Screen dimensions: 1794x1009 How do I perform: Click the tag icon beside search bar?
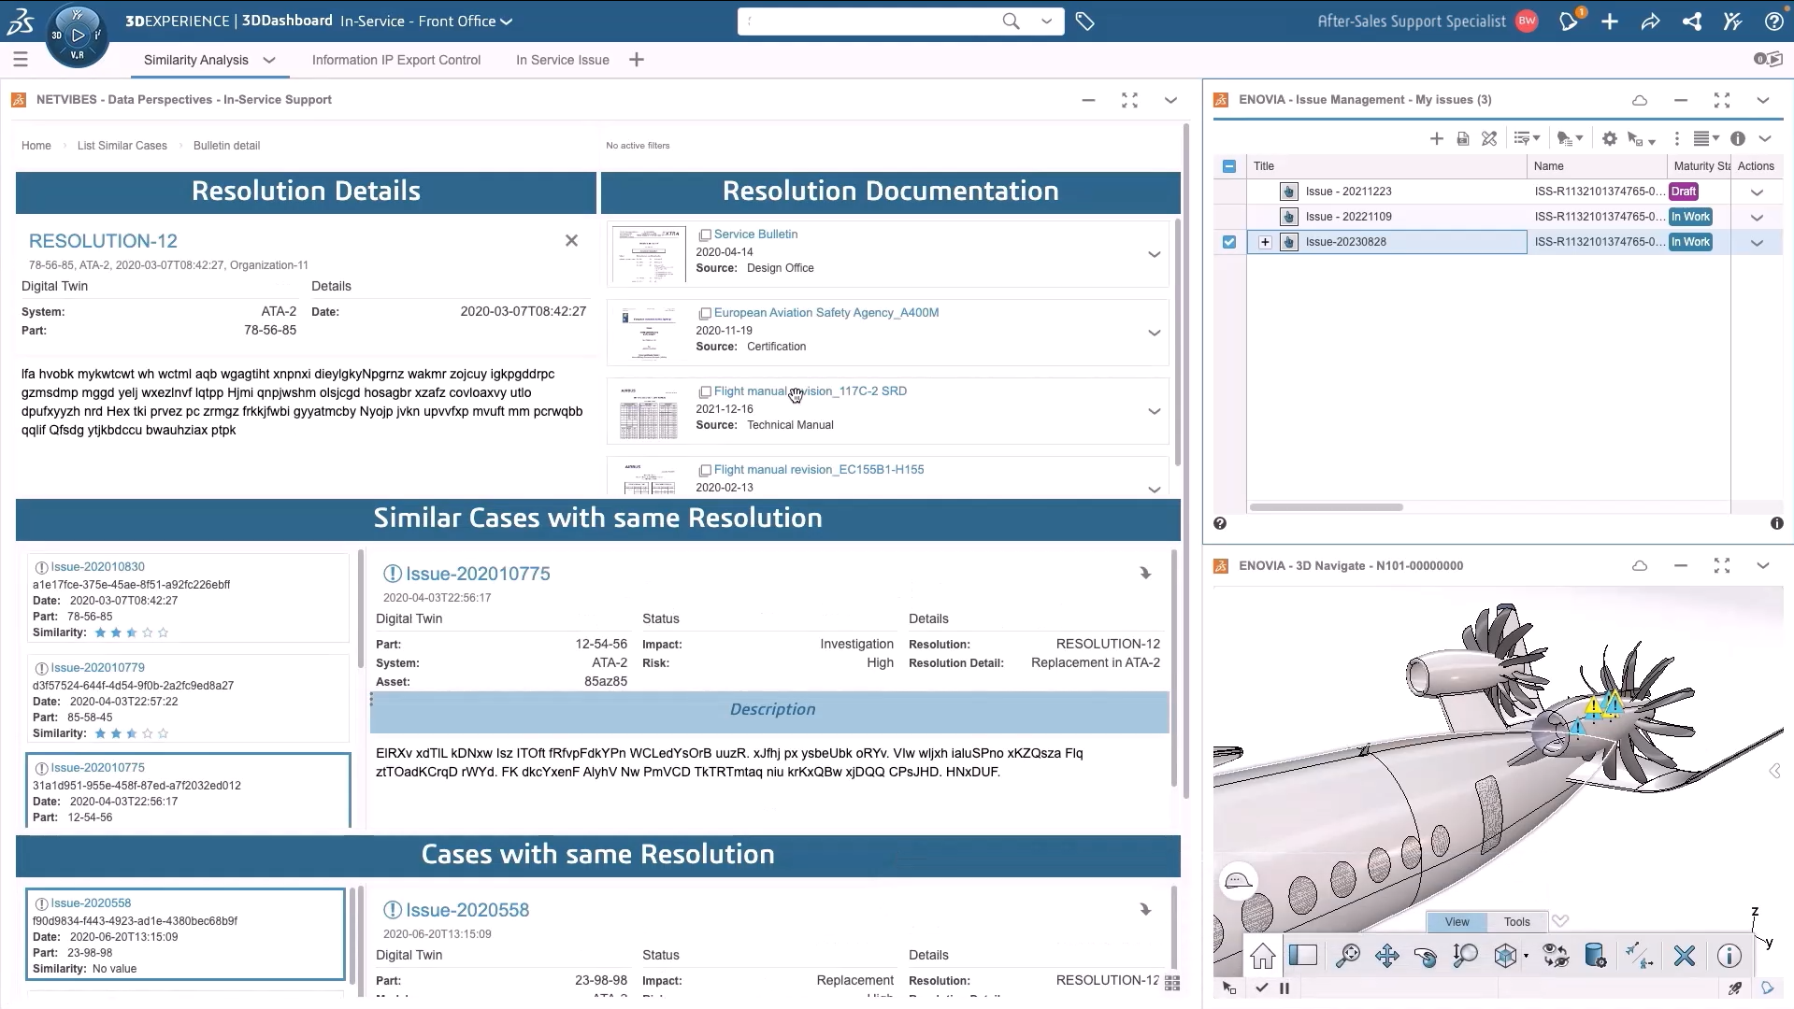(x=1084, y=21)
